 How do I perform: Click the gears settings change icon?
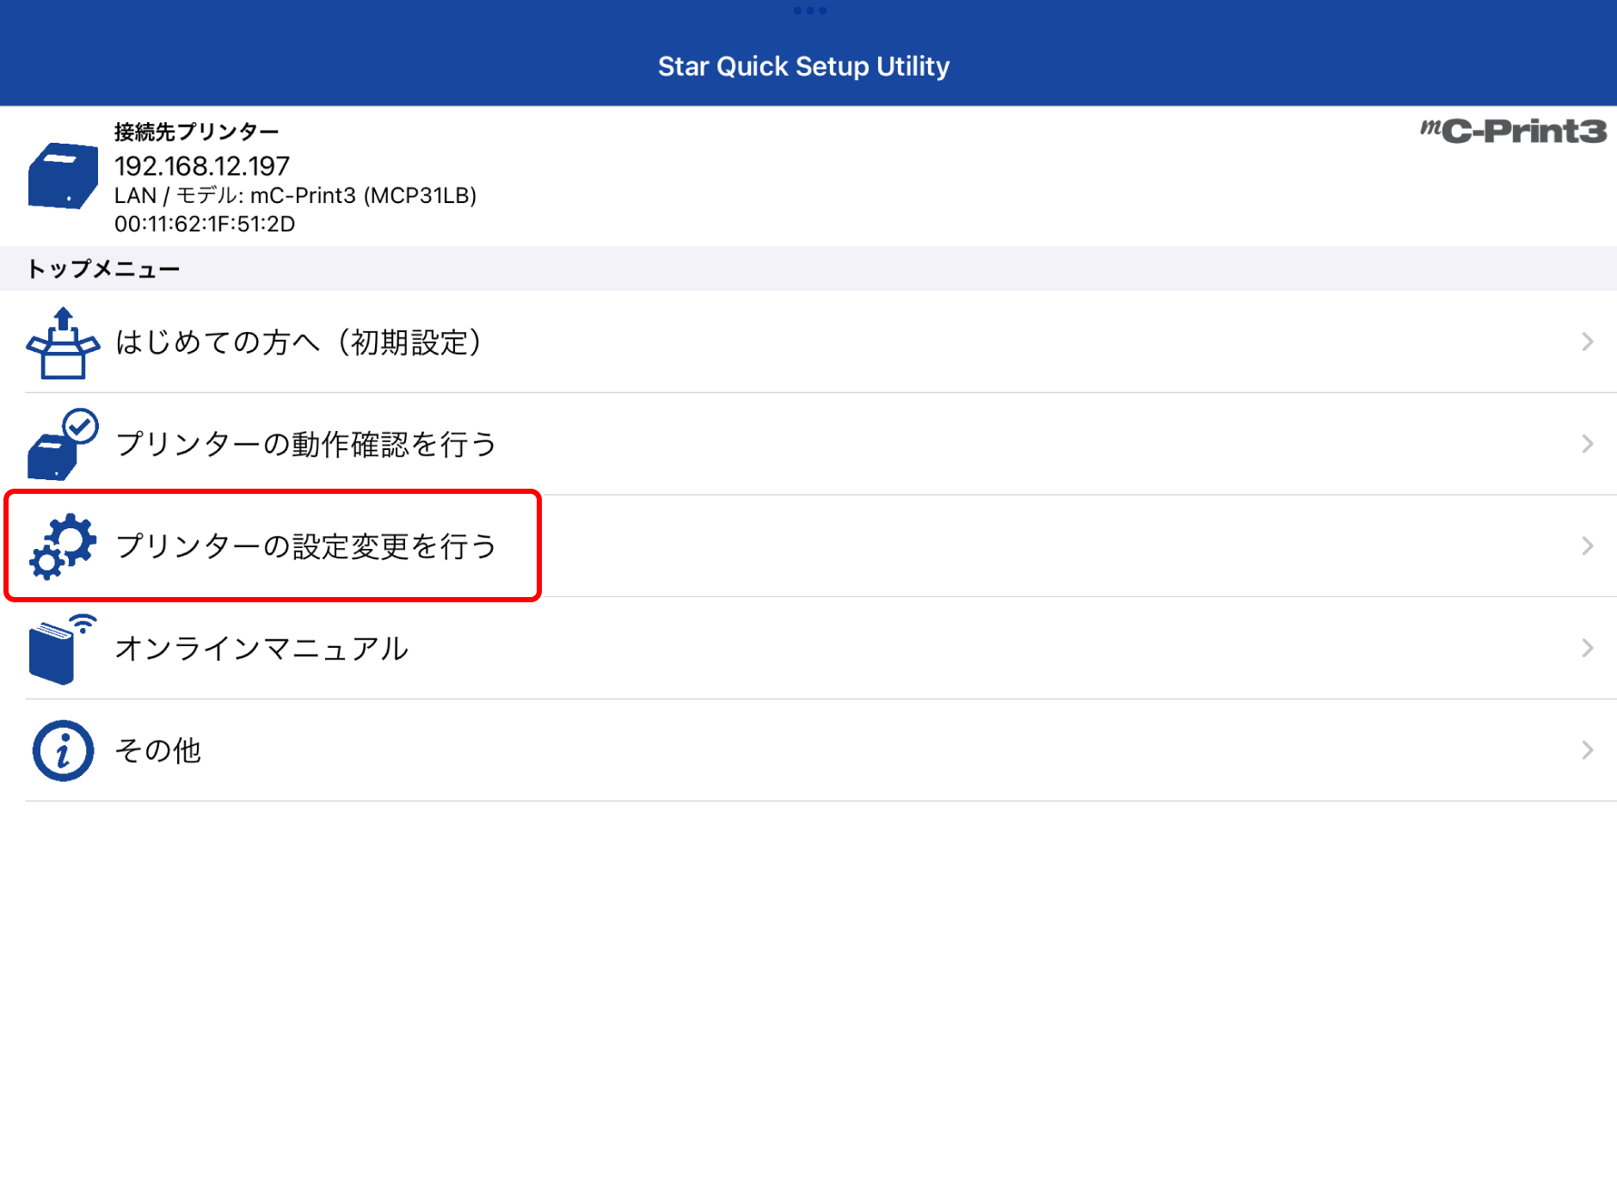pyautogui.click(x=63, y=546)
